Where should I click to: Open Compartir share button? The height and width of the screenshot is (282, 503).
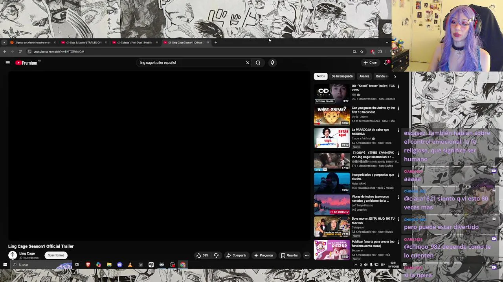tap(236, 255)
